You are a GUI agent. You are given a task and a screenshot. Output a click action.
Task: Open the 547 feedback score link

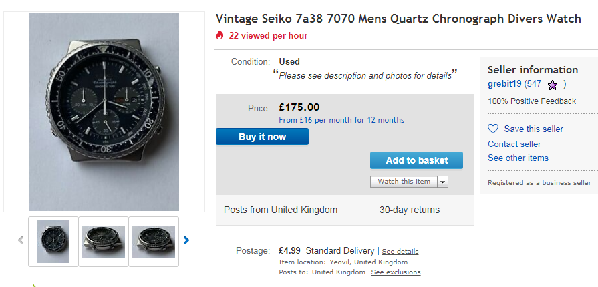click(x=533, y=84)
